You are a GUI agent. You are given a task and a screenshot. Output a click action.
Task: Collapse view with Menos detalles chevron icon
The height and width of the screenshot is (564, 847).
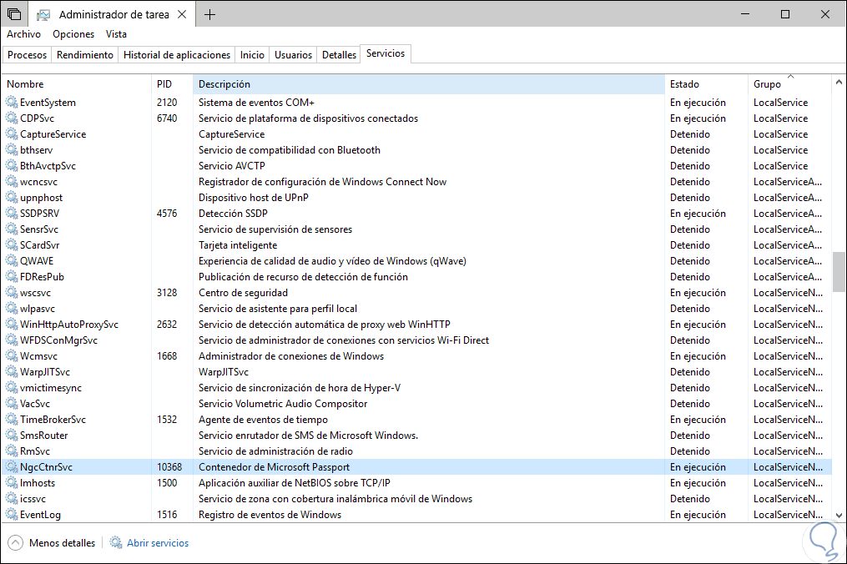16,542
